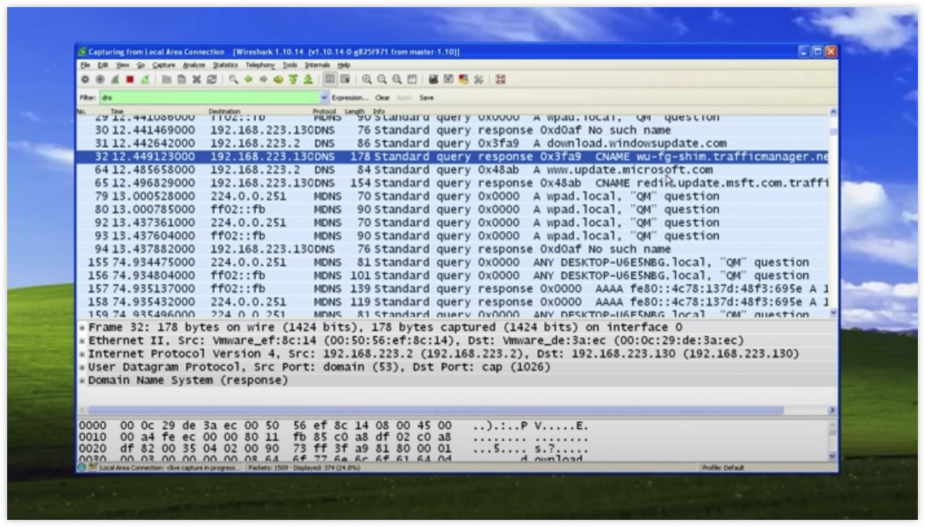
Task: Click packet list vertical scrollbar down arrow
Action: click(833, 313)
